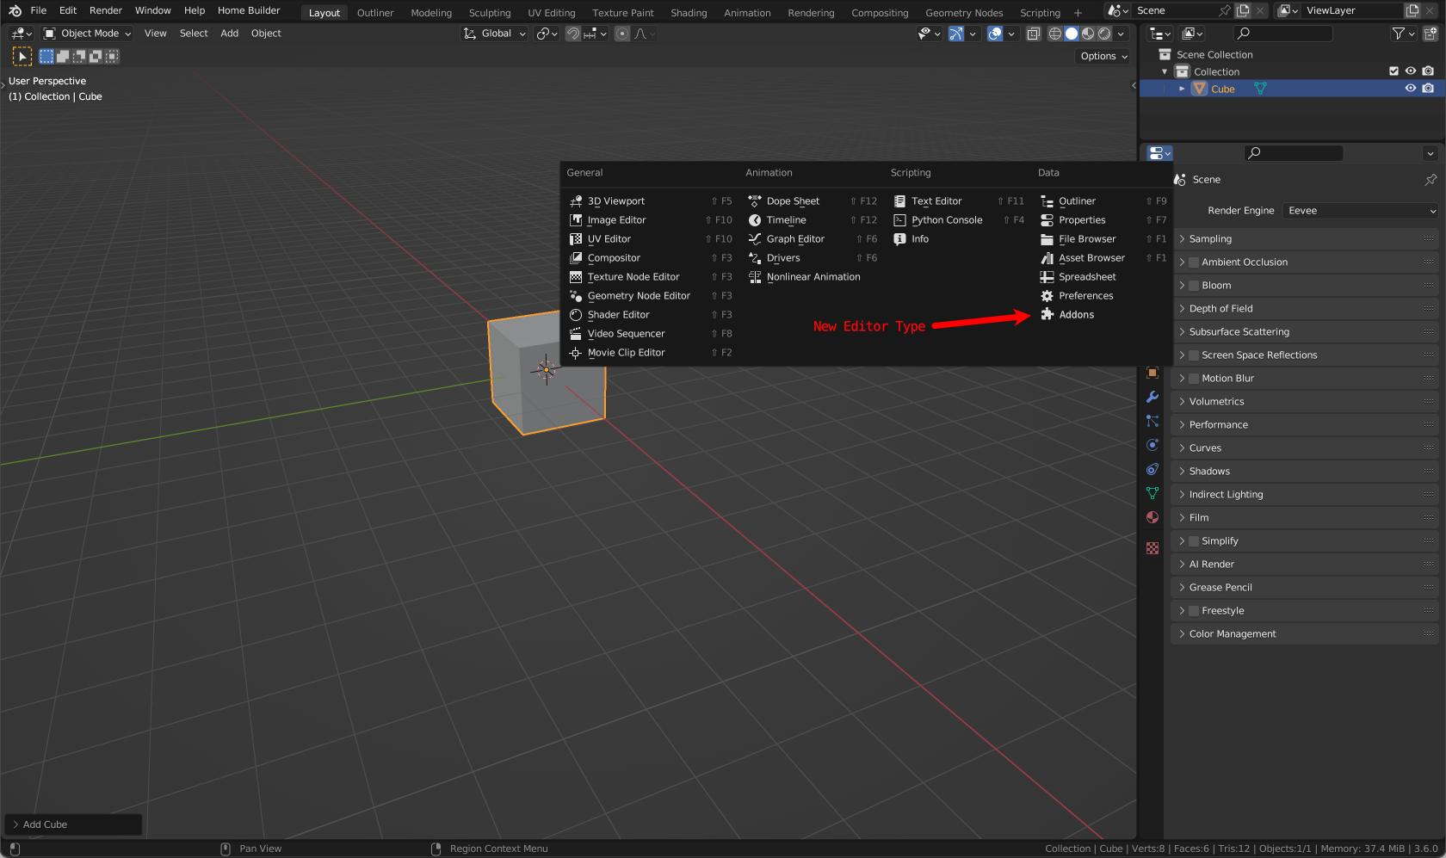Open the Nonlinear Animation editor entry

(x=813, y=277)
